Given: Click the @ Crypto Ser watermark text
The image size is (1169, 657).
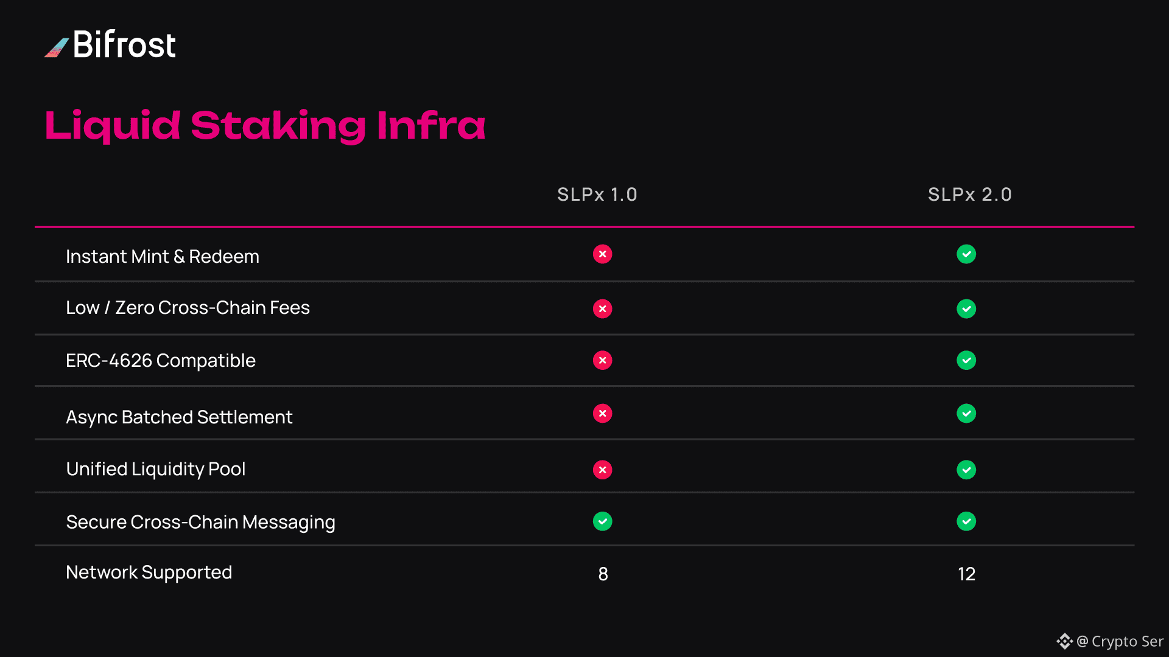Looking at the screenshot, I should point(1120,641).
